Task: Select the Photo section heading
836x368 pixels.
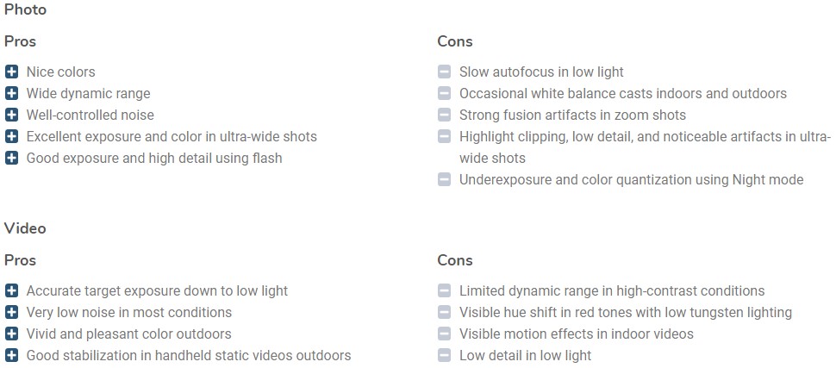Action: (25, 9)
